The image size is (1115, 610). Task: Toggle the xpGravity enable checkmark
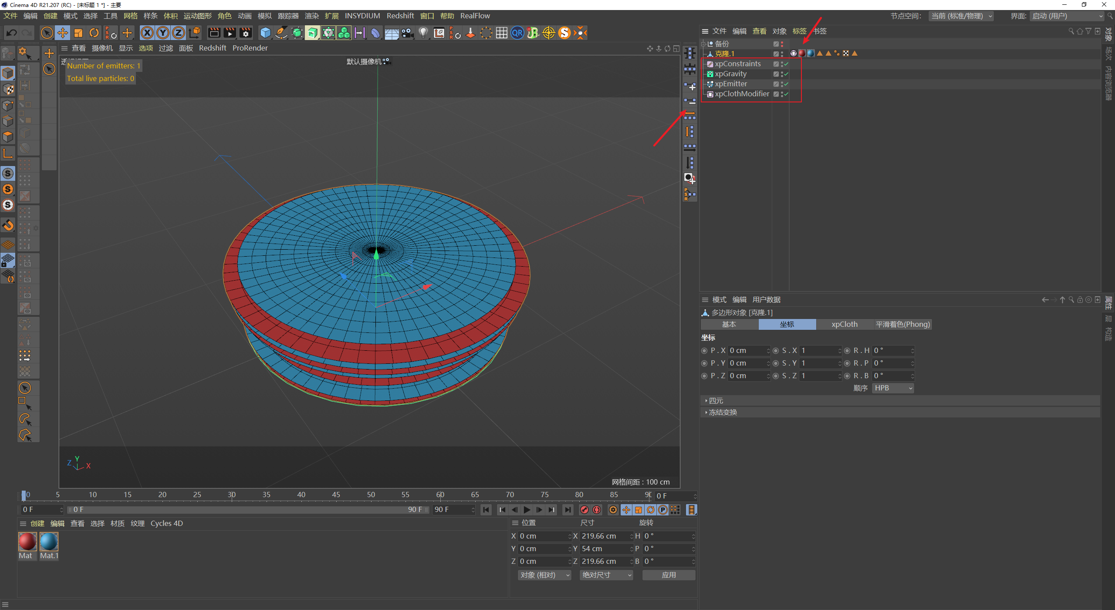[x=786, y=74]
